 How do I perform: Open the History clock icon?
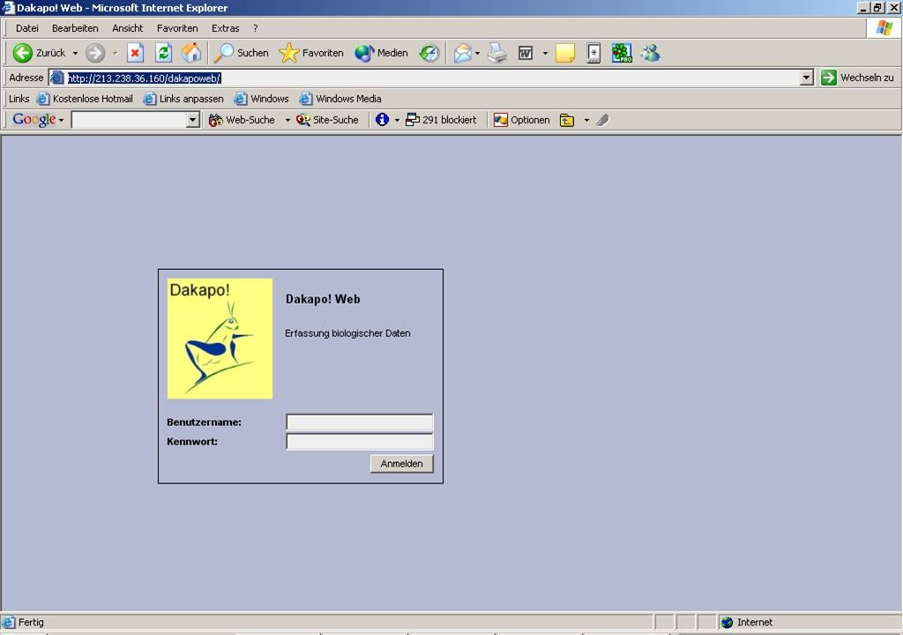click(x=429, y=53)
